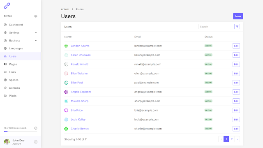263x148 pixels.
Task: Open Landon Adams user profile
Action: click(80, 46)
